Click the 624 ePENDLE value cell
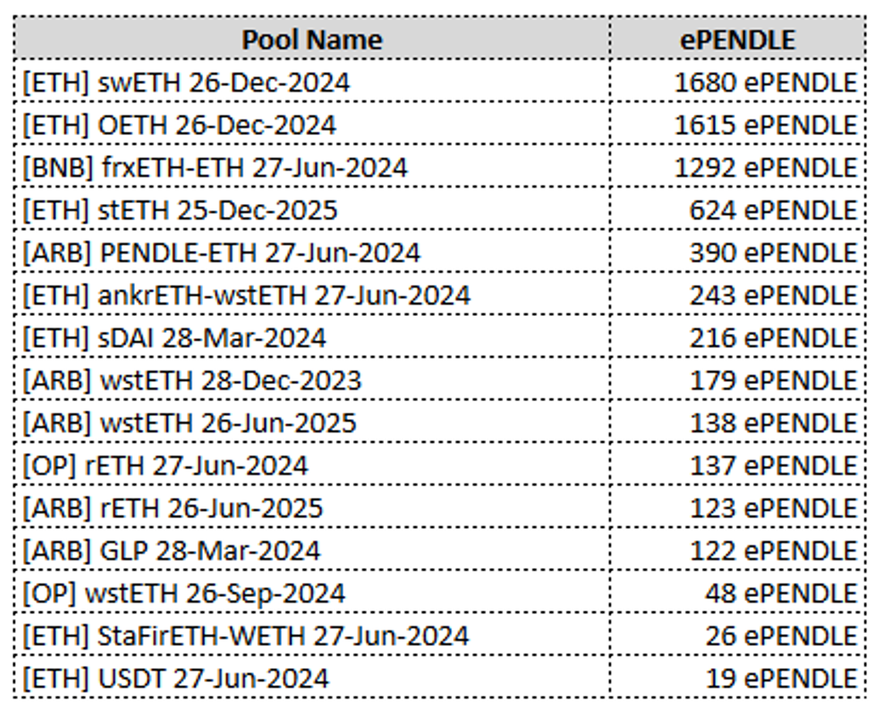 [x=773, y=210]
